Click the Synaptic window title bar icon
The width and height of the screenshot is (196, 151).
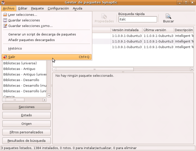pos(4,3)
